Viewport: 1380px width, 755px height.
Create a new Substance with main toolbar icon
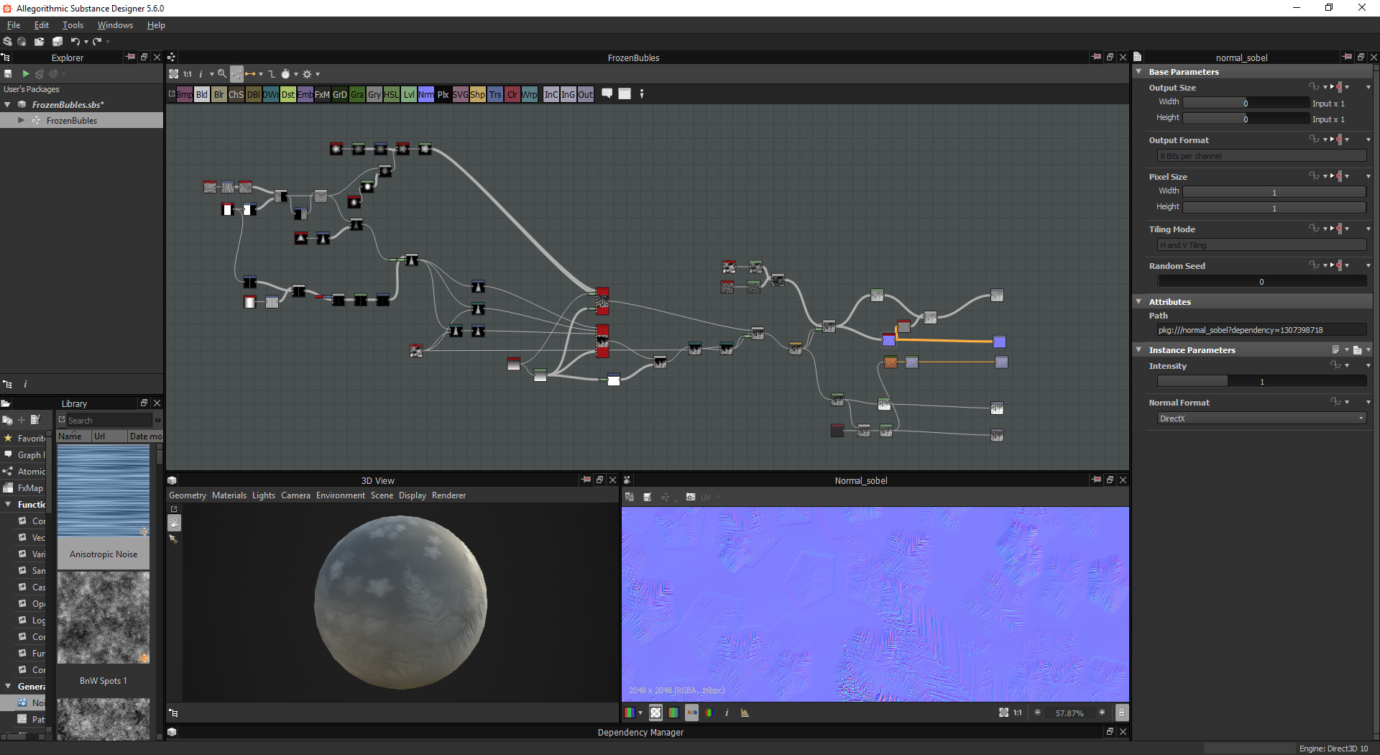(8, 42)
